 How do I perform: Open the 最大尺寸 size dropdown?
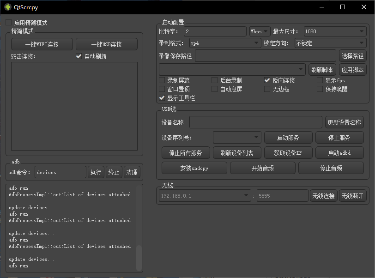tap(334, 31)
